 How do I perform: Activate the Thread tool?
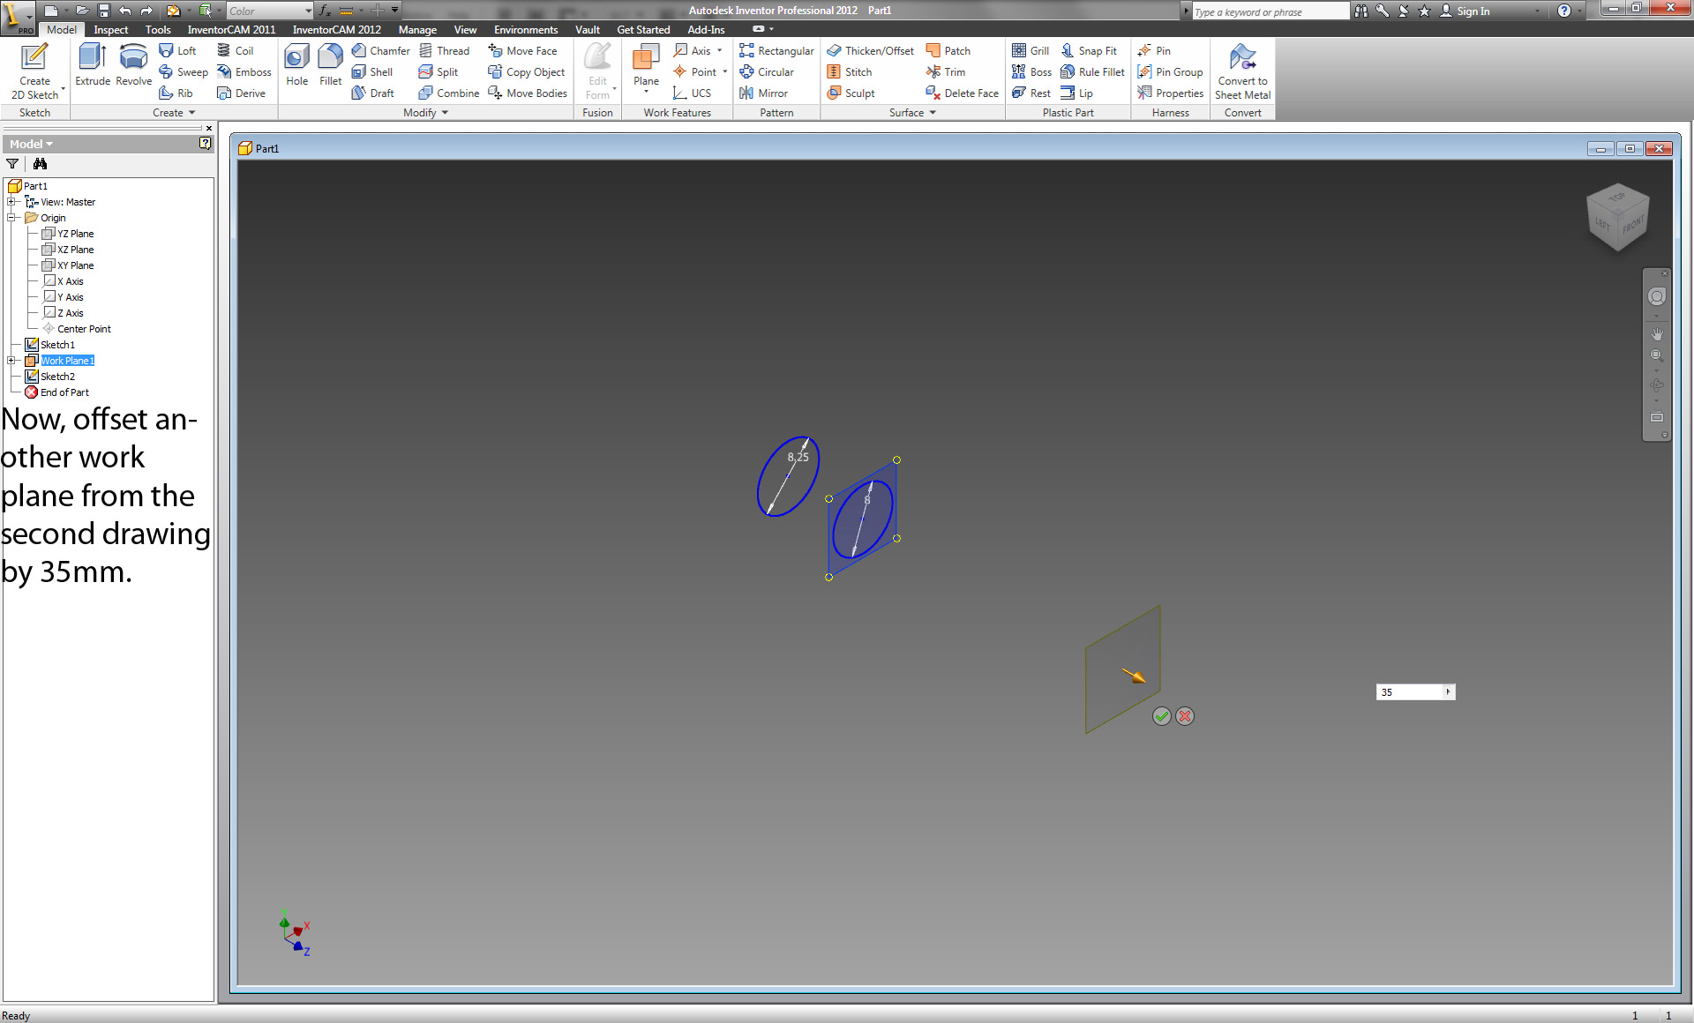pos(444,51)
